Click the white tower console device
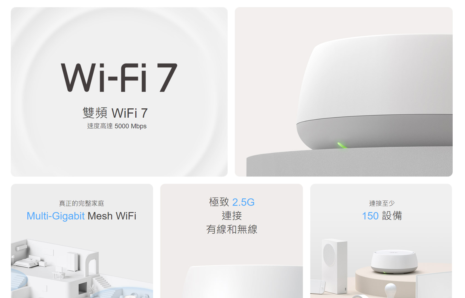Screen dimensions: 465x298 coord(334,266)
